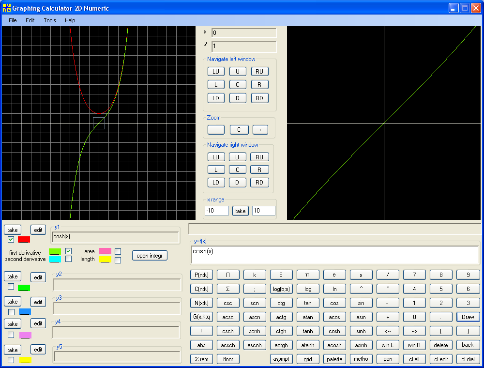Click the y1 edit button
The height and width of the screenshot is (368, 484).
point(38,230)
